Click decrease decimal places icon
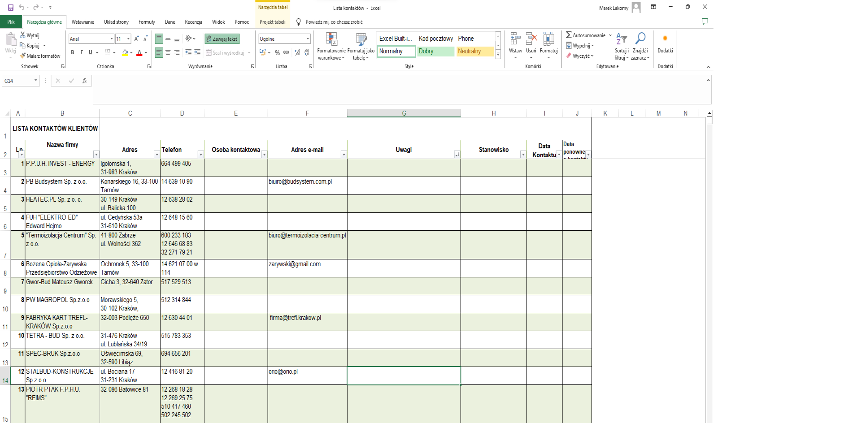Screen dimensions: 861x423 pos(306,52)
